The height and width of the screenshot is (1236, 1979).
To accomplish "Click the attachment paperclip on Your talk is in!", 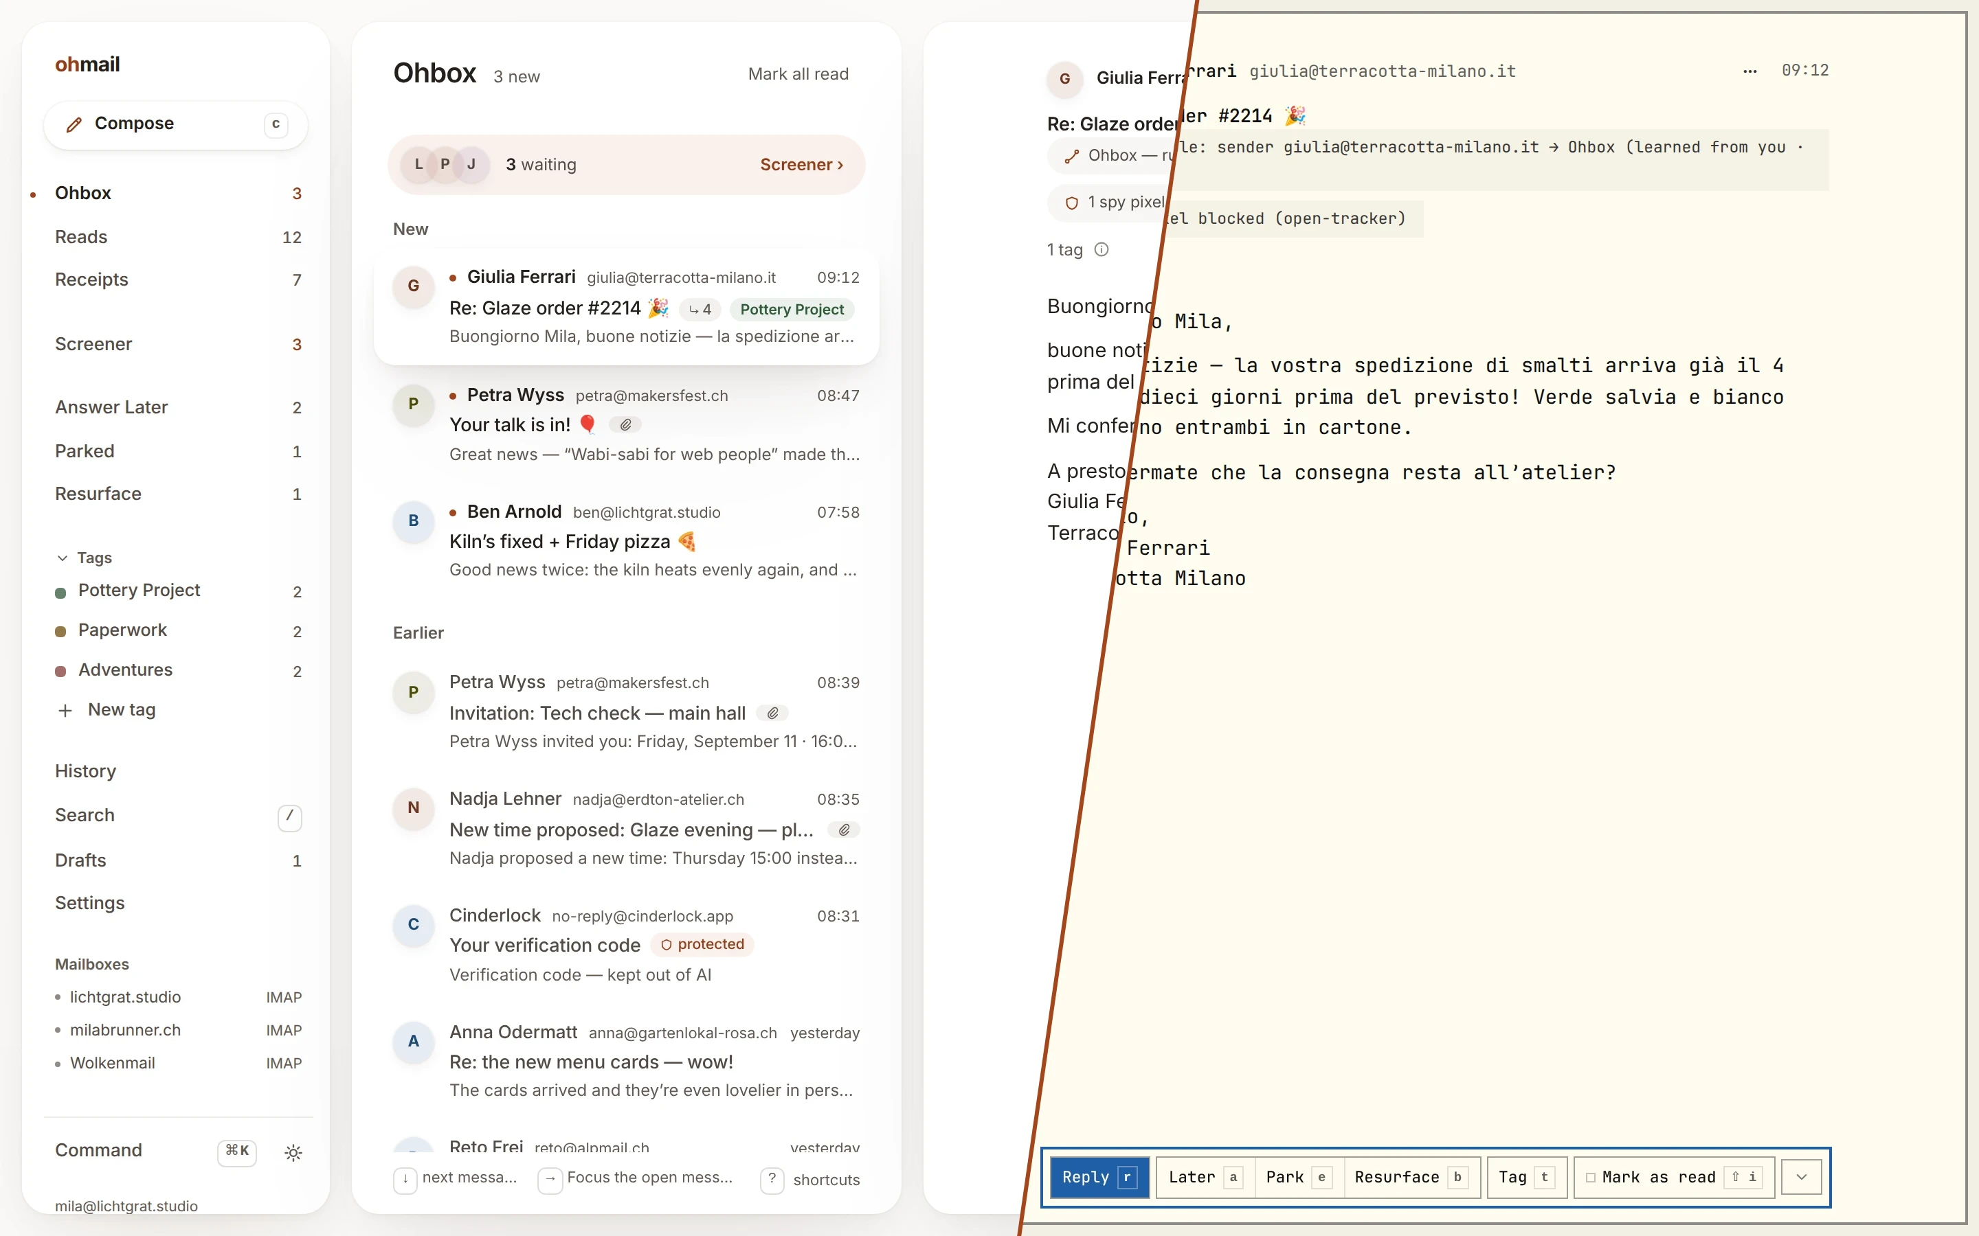I will (625, 425).
